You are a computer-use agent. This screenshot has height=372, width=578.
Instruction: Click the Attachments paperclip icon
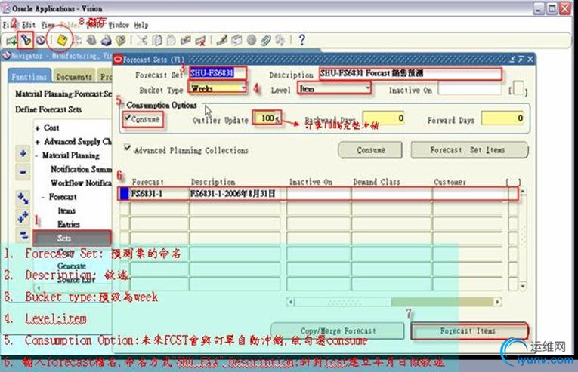[266, 40]
